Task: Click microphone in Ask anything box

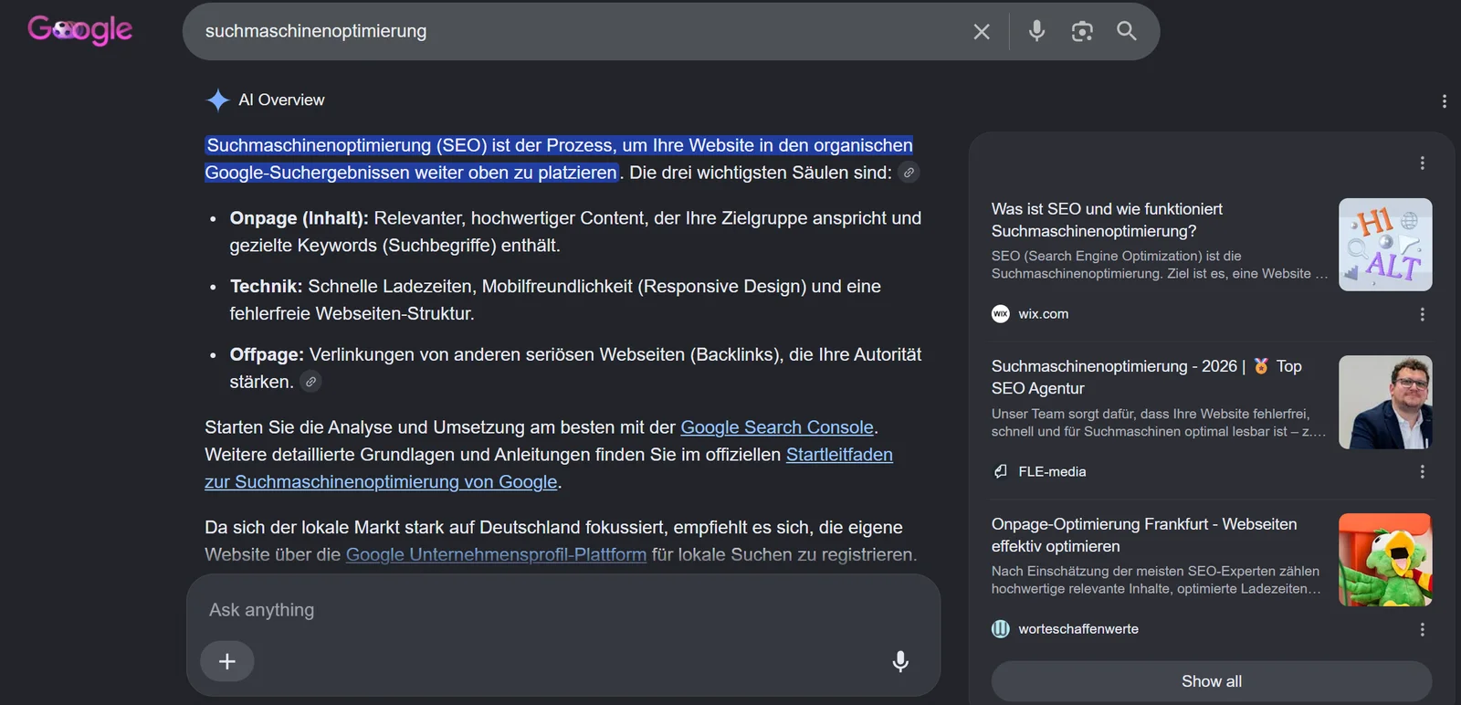Action: coord(900,661)
